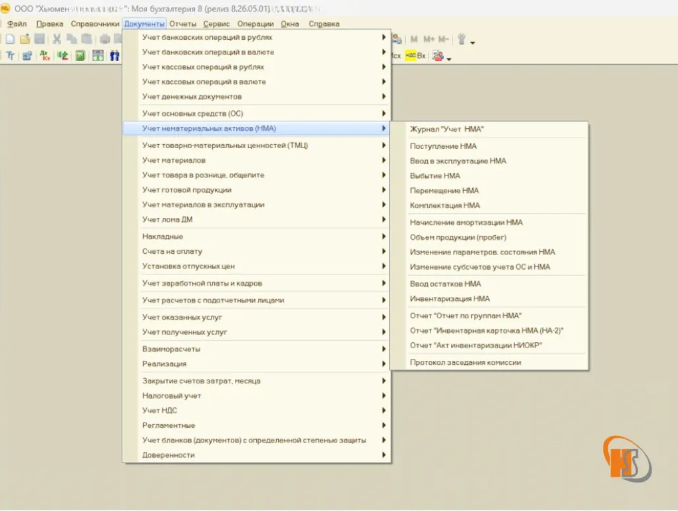
Task: Select Выбытие НМА
Action: click(489, 176)
